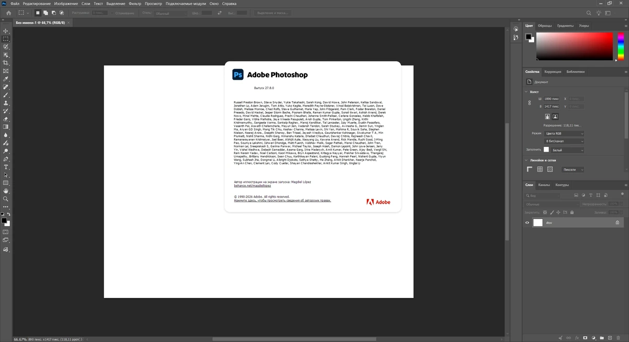Open the Справка menu
629x342 pixels.
229,3
